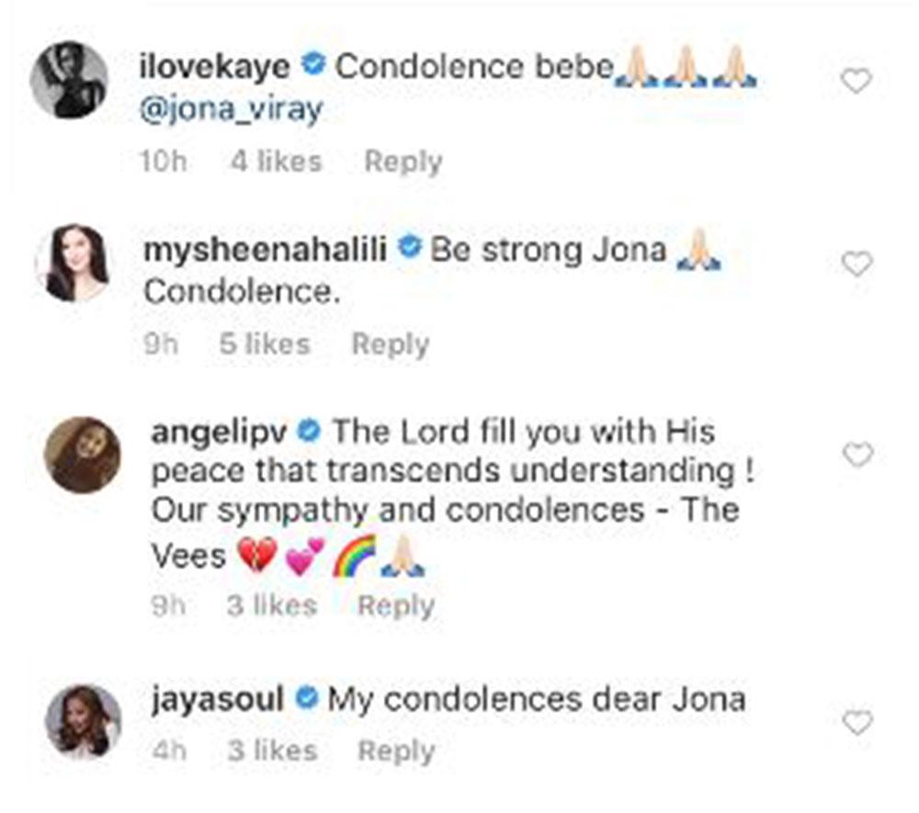
Task: See the 3 likes on jayasoul's comment
Action: click(x=272, y=751)
